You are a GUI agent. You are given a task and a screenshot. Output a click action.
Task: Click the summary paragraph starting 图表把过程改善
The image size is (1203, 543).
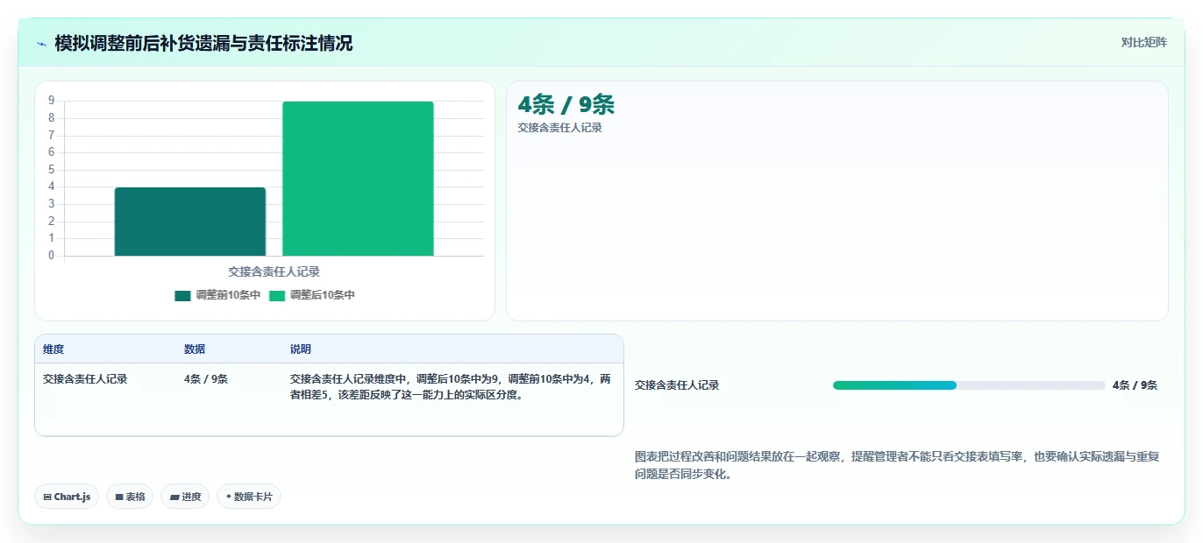pos(897,465)
